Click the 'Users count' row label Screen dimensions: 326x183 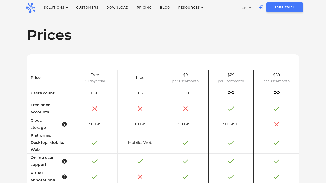click(43, 93)
